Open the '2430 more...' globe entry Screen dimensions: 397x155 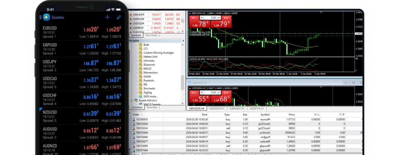pyautogui.click(x=148, y=96)
